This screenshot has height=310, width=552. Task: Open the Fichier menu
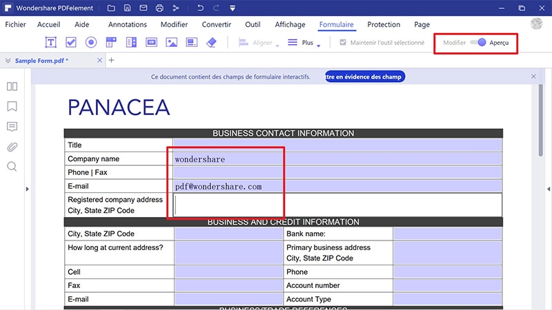15,25
